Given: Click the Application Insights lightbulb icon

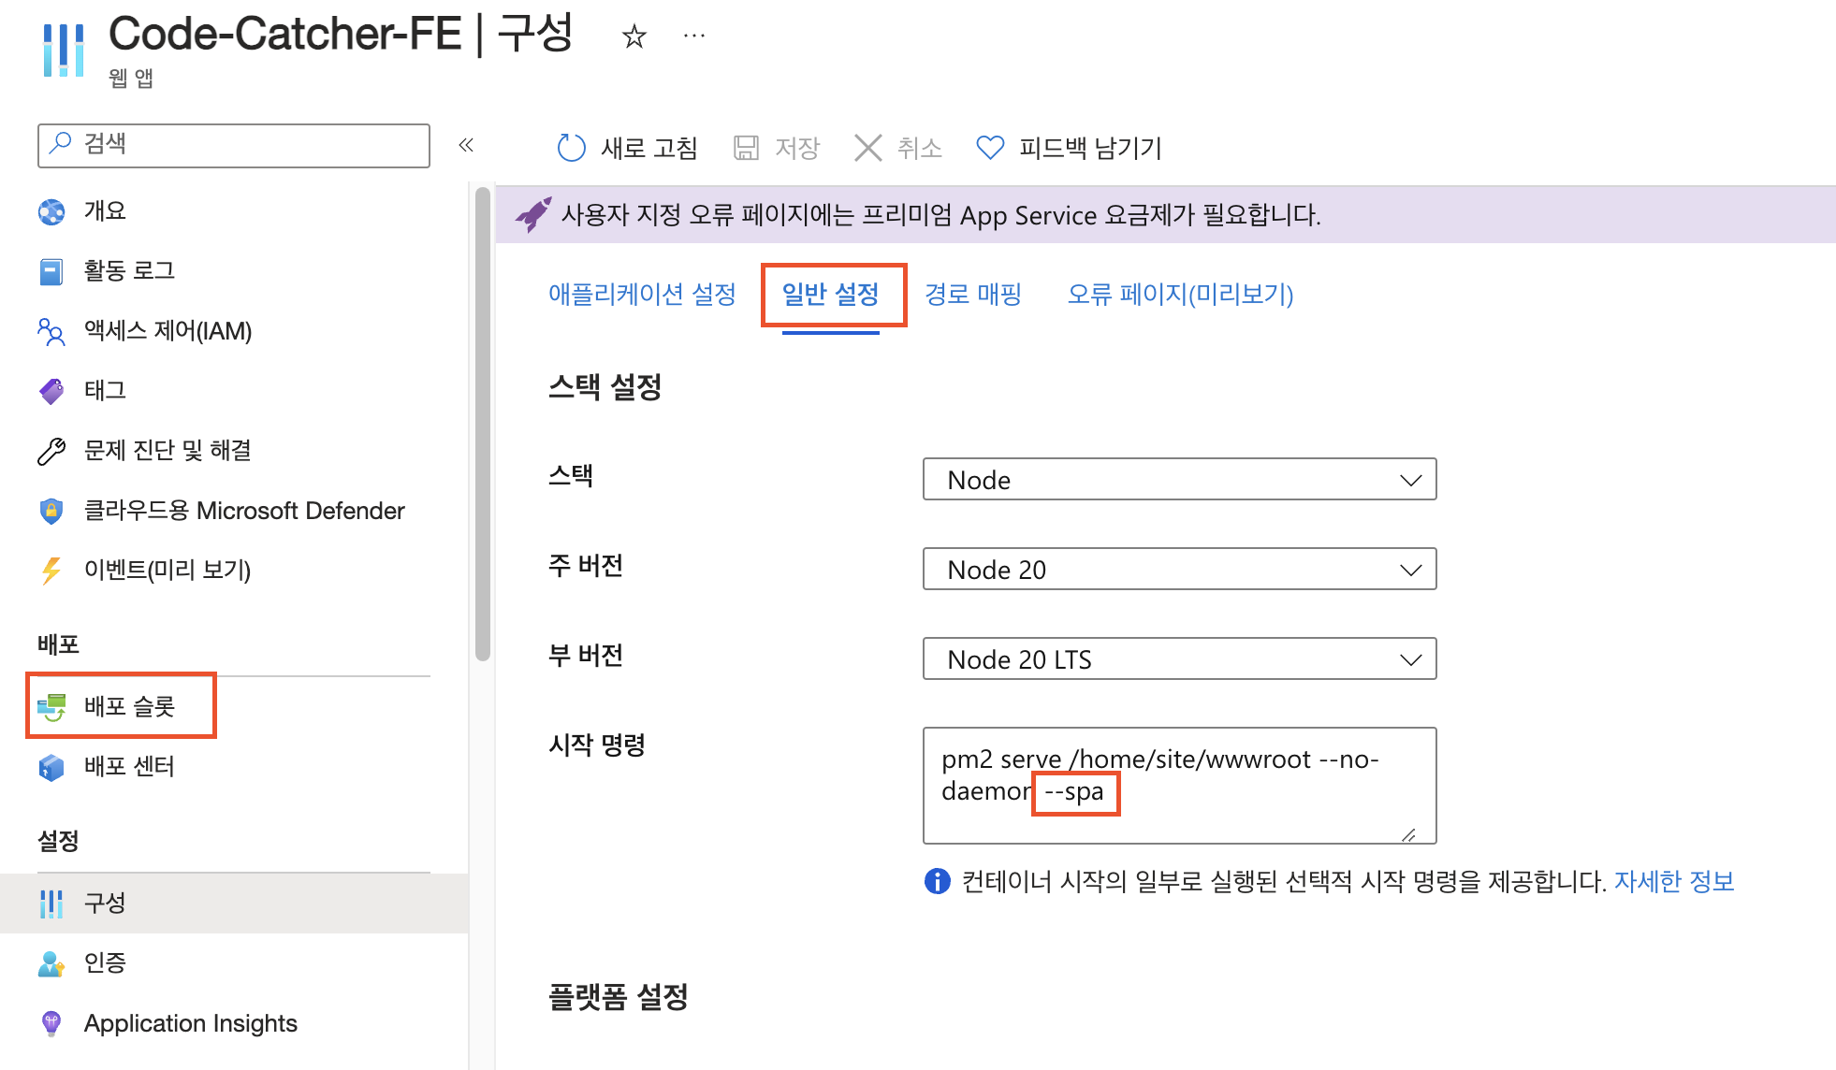Looking at the screenshot, I should 51,1023.
